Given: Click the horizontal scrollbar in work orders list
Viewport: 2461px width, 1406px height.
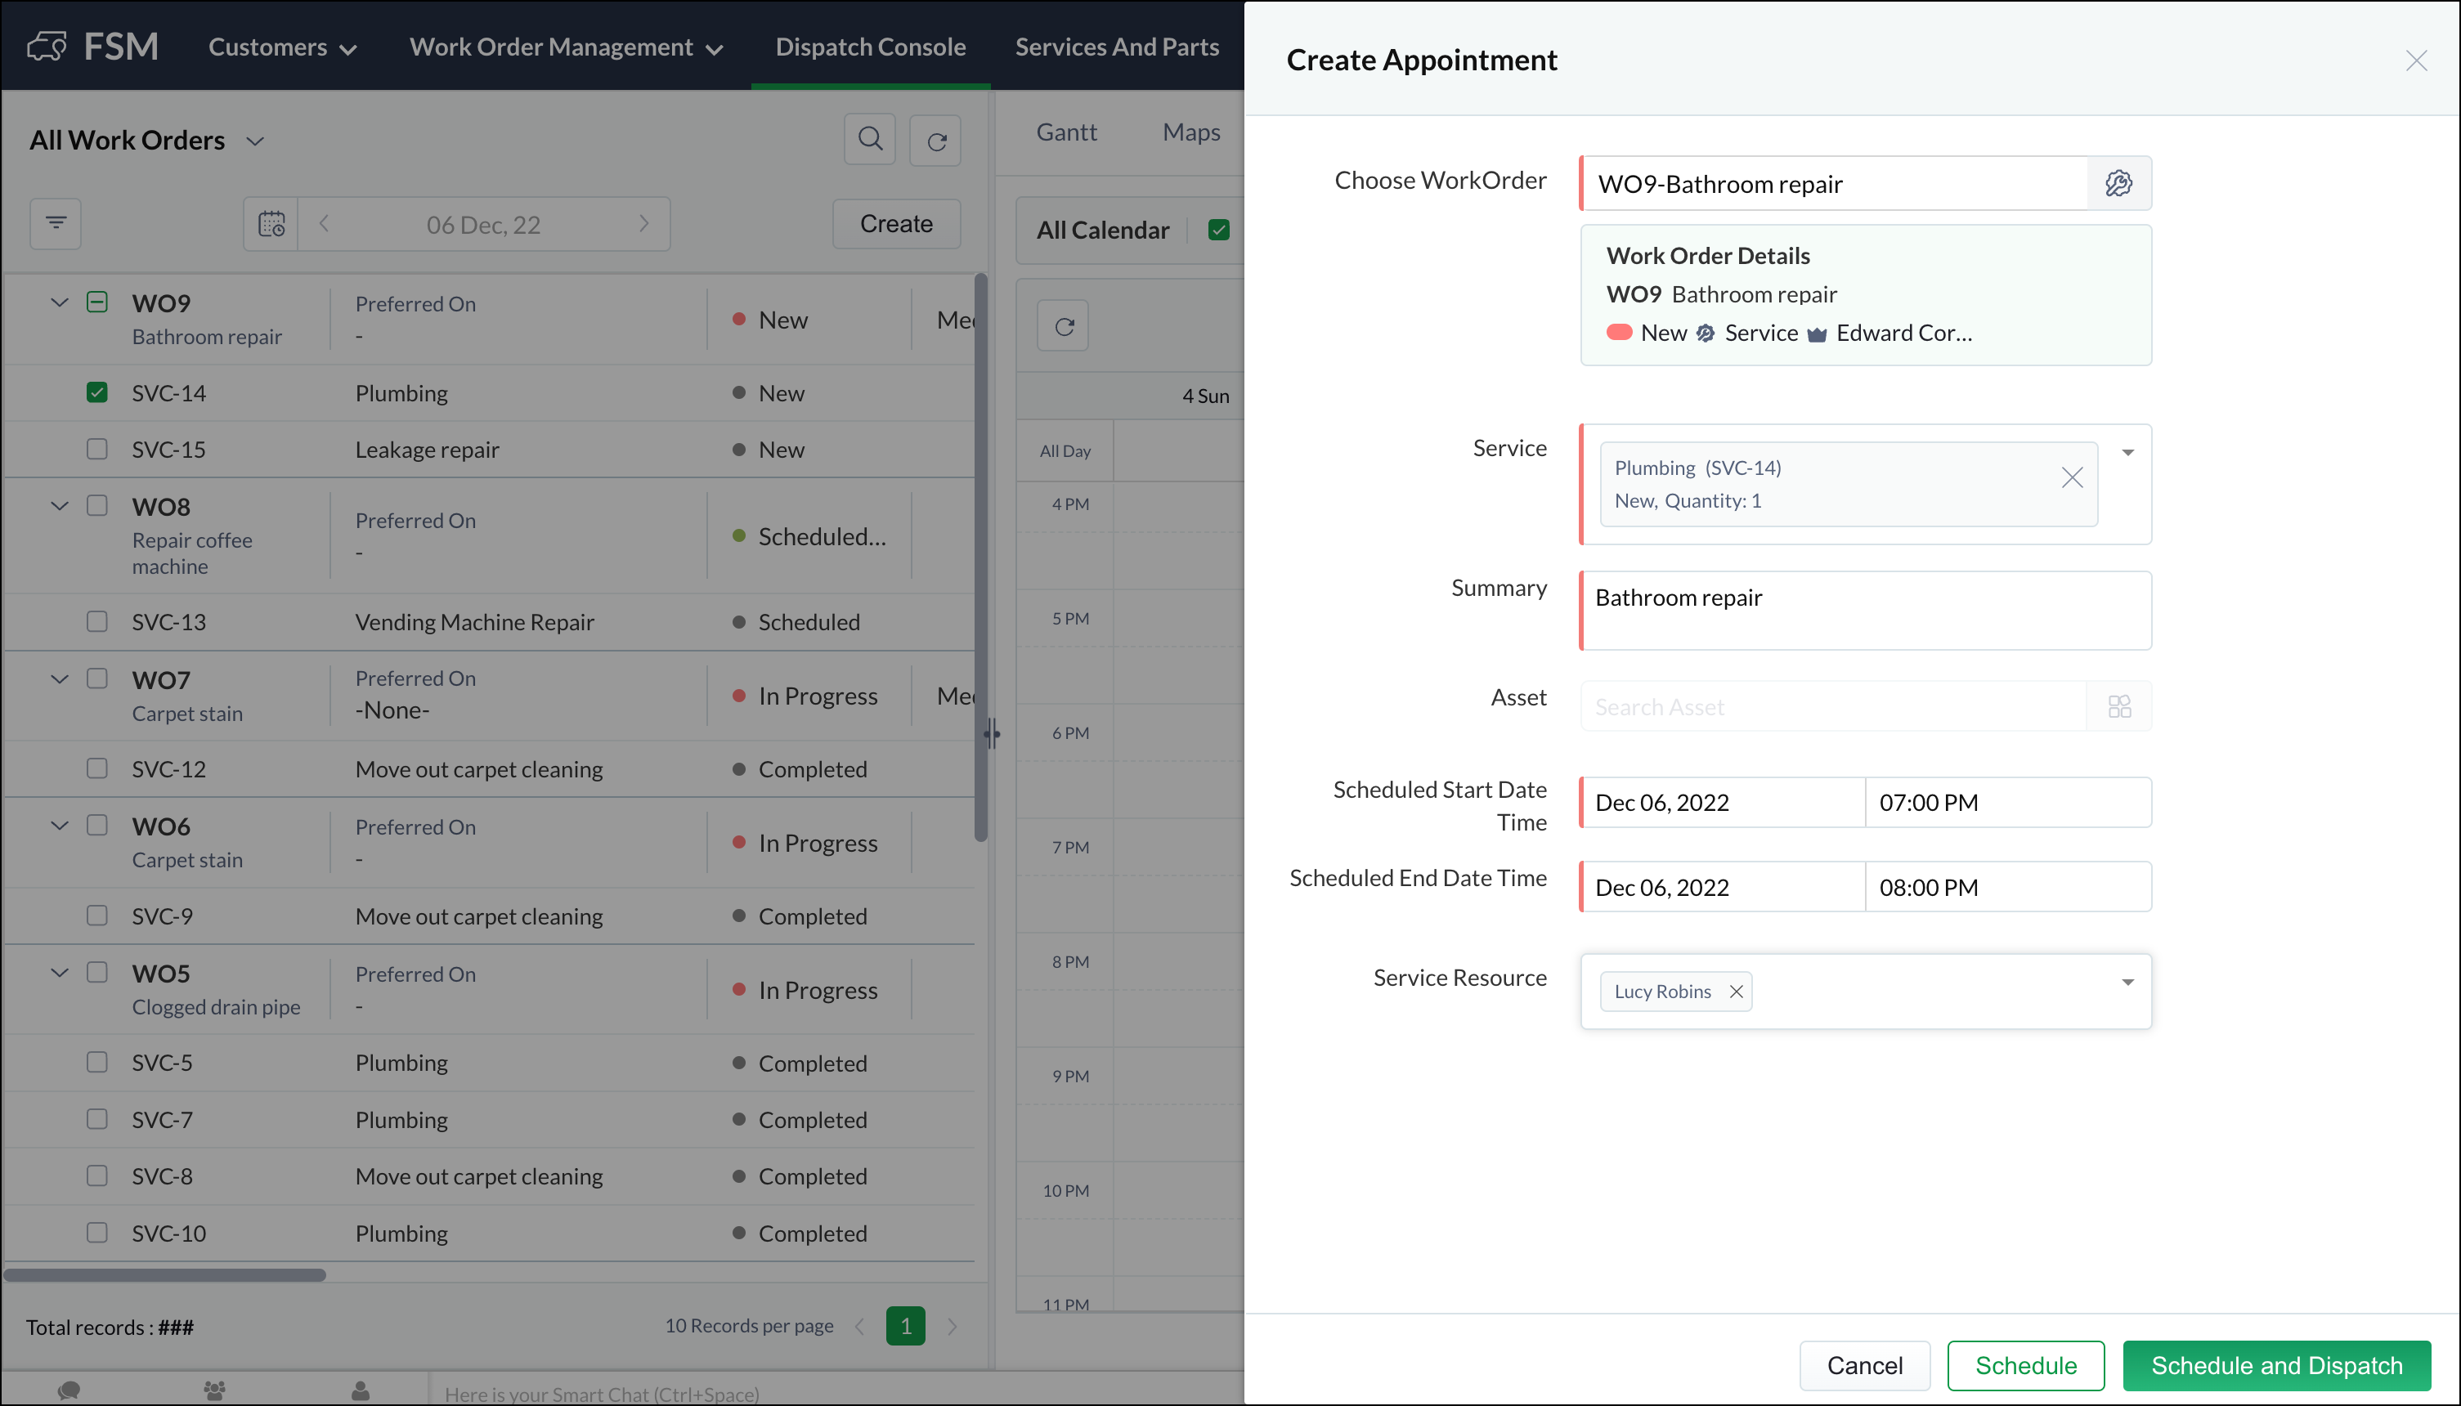Looking at the screenshot, I should pos(164,1274).
